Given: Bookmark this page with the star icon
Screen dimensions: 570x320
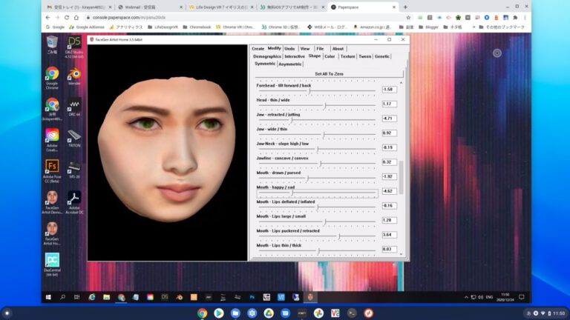Looking at the screenshot, I should pyautogui.click(x=408, y=18).
